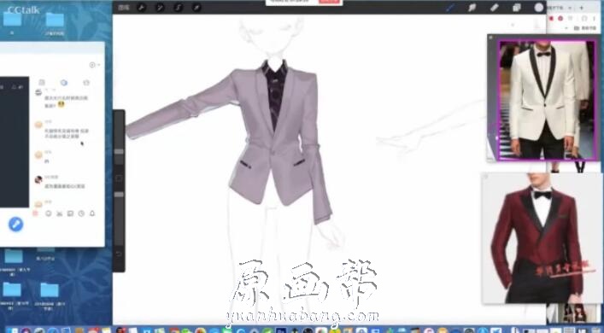
Task: Open the Adjustments magic wand menu
Action: pos(160,8)
